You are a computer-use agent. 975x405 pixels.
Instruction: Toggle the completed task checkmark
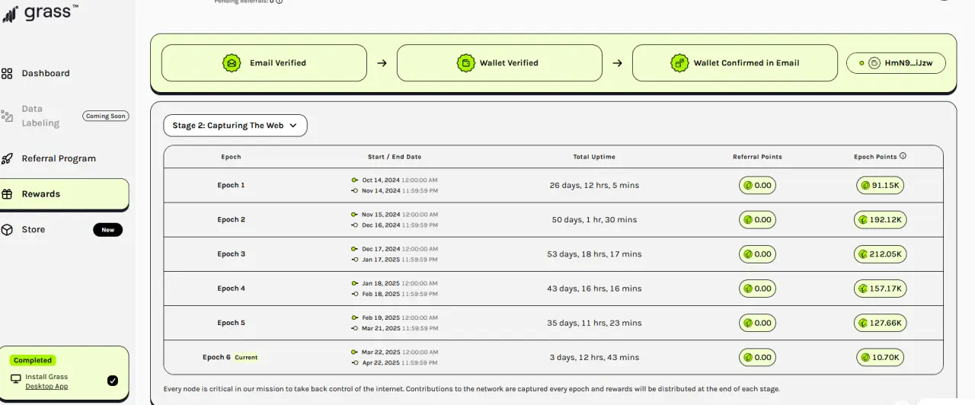[113, 381]
